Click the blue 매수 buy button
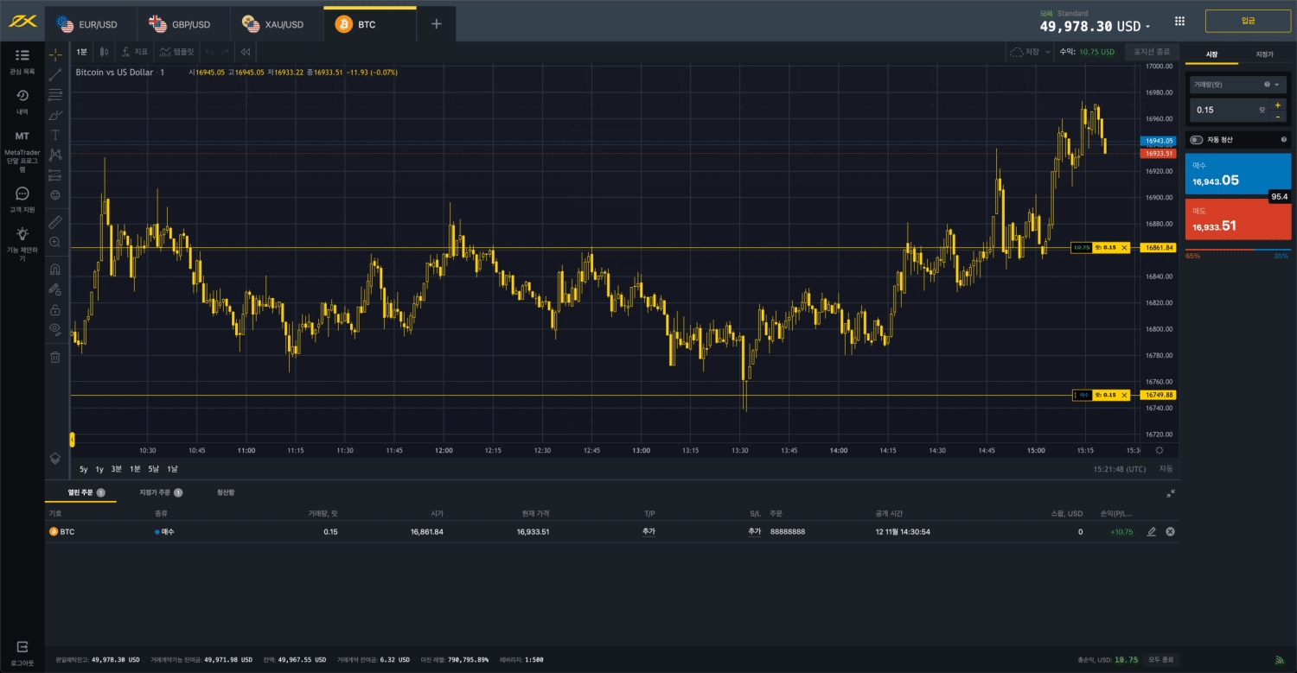Screen dimensions: 1297x673 tap(1237, 175)
